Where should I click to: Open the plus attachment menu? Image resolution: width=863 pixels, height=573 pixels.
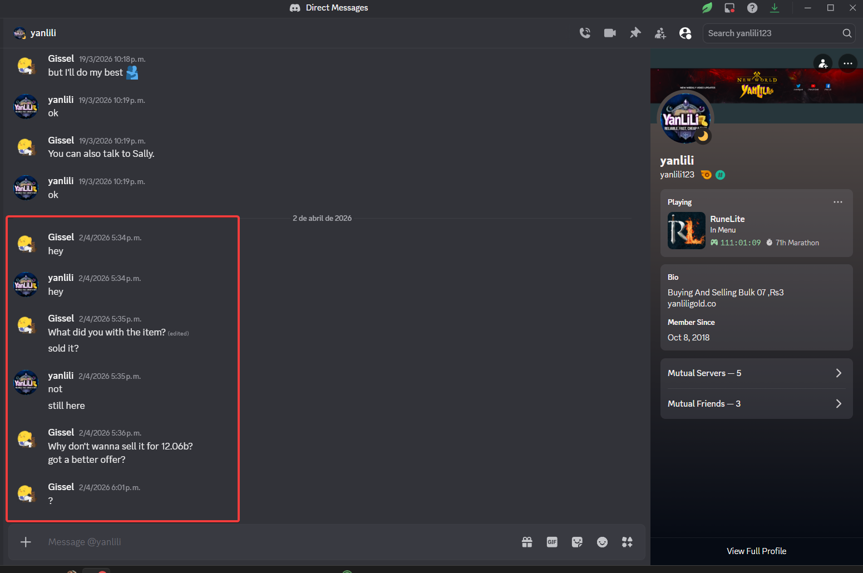26,542
